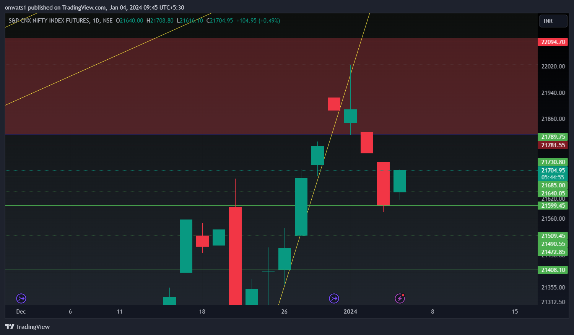This screenshot has height=335, width=574.
Task: Select the red shaded resistance zone rectangle
Action: 271,86
